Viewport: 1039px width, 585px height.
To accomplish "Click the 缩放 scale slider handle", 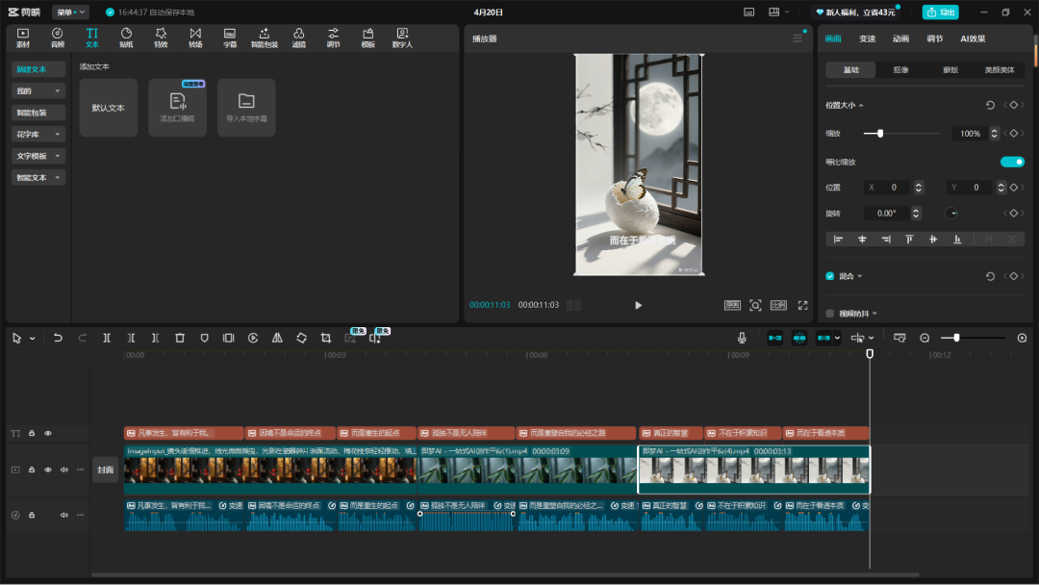I will click(880, 134).
